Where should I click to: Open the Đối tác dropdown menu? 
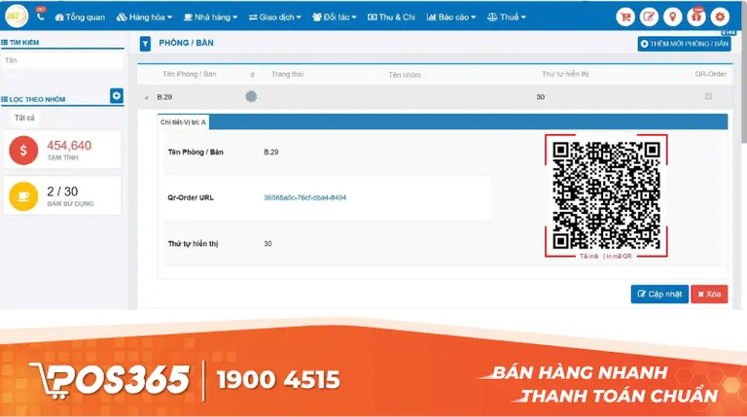(x=335, y=17)
